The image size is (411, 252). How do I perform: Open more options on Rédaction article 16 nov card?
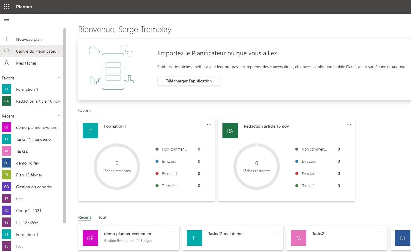(x=349, y=124)
